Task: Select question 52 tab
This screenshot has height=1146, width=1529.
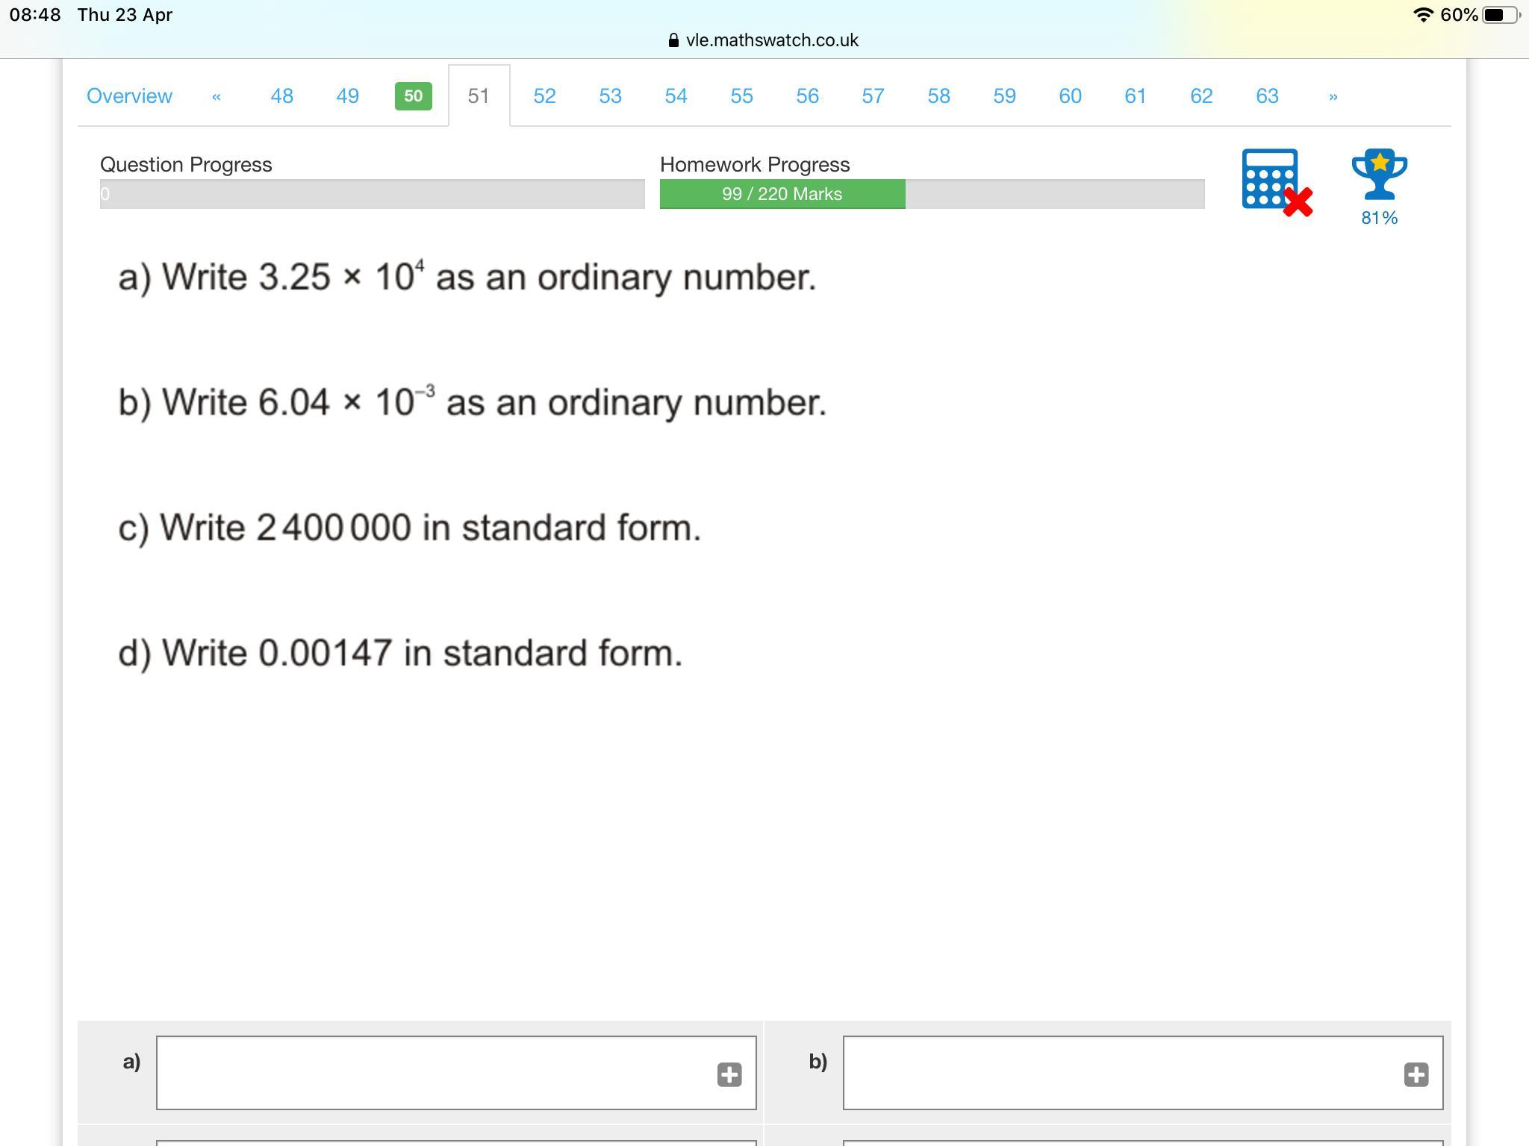Action: coord(544,96)
